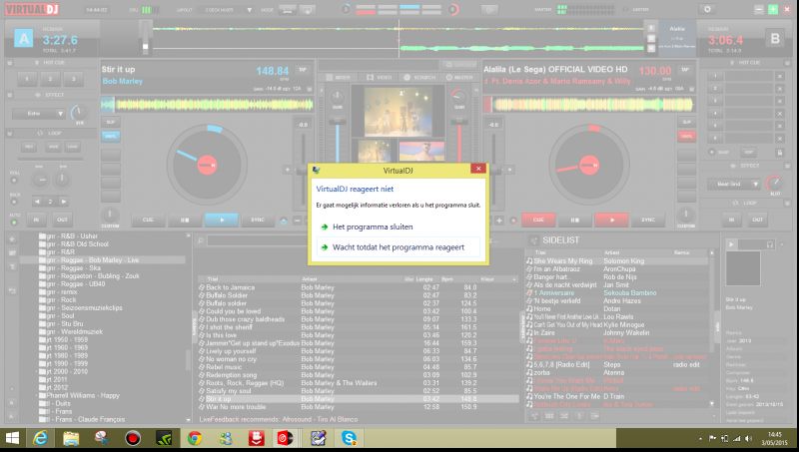Toggle the loop ROLL option on deck A
The width and height of the screenshot is (799, 452).
click(x=14, y=181)
